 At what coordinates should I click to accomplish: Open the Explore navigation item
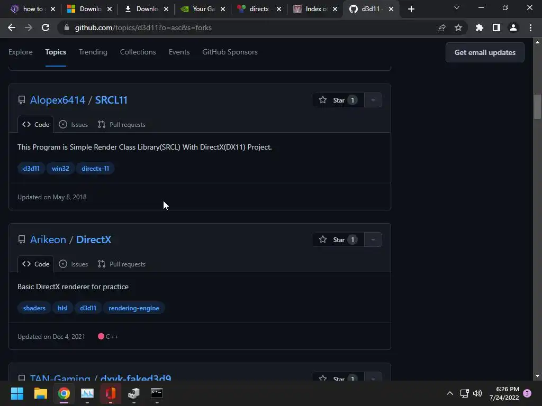coord(21,52)
